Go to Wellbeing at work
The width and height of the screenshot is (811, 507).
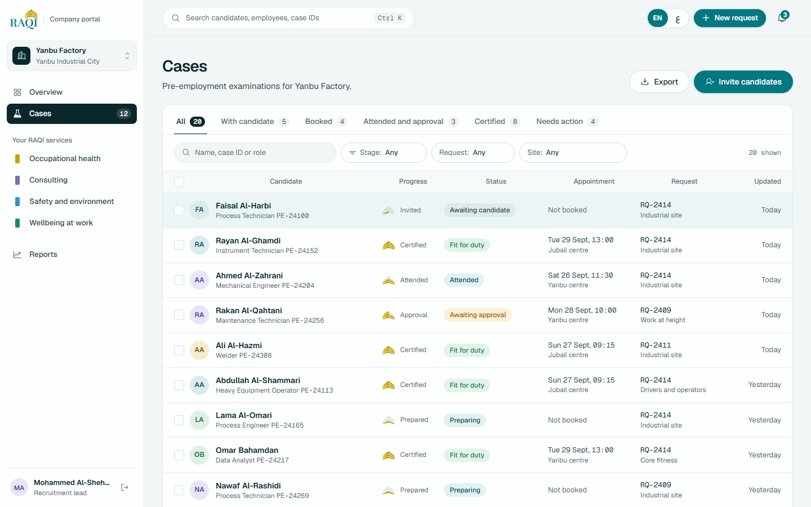tap(72, 223)
